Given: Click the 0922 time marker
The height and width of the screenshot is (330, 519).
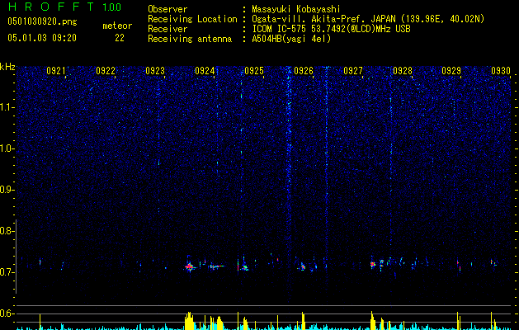Looking at the screenshot, I should click(106, 70).
